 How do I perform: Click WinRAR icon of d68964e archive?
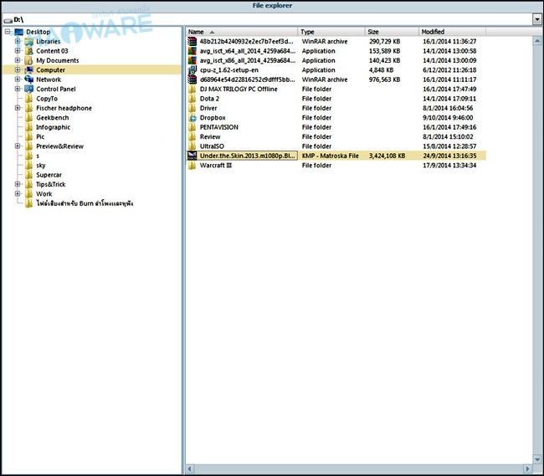pos(192,79)
